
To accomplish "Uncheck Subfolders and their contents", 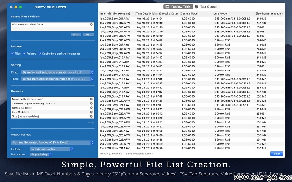I will [x=40, y=54].
